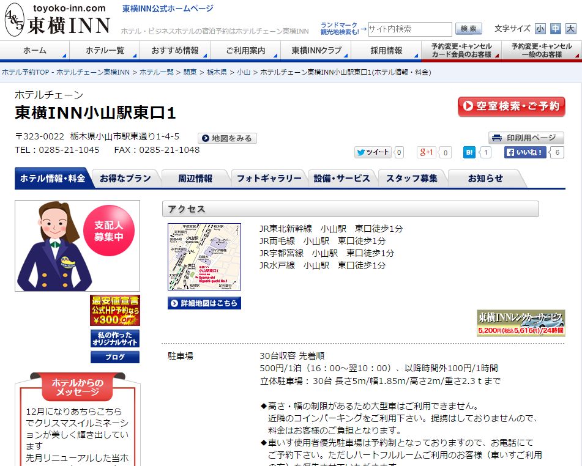
Task: Click the Facebook いいね！ button
Action: [x=525, y=152]
